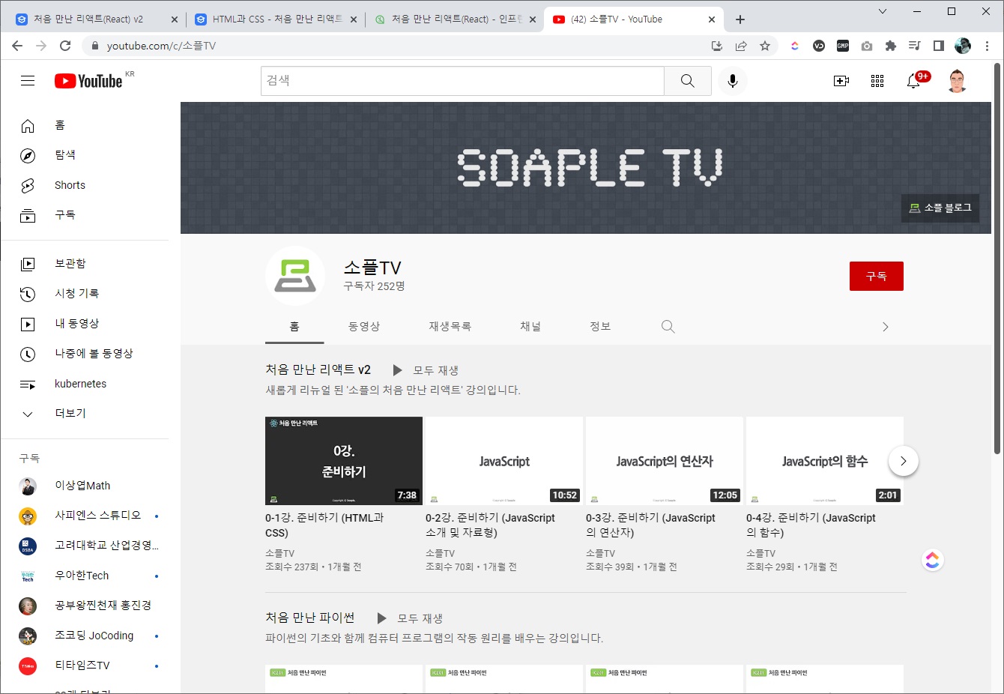
Task: Open 사피엔스 스튜디오 subscription channel
Action: [85, 516]
